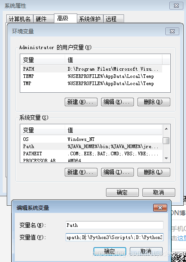Click 新建(W) under system variables
186x262 pixels.
point(81,172)
